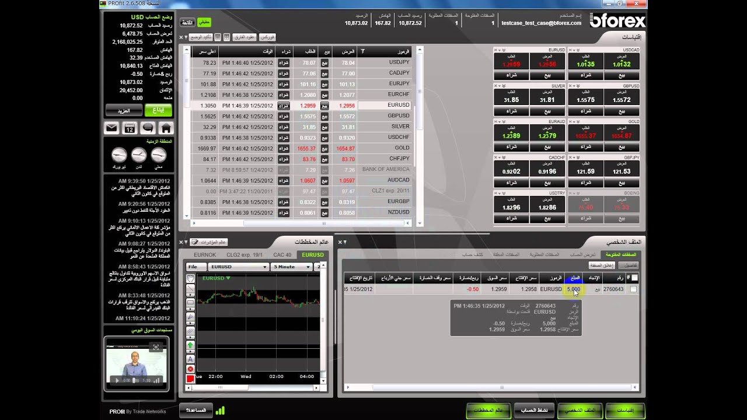Viewport: 747px width, 420px height.
Task: Click the عالم المؤشرات indicators button
Action: (209, 242)
